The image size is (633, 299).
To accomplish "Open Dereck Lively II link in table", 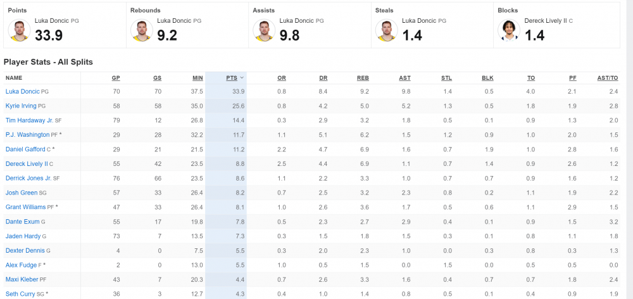I will pos(27,163).
